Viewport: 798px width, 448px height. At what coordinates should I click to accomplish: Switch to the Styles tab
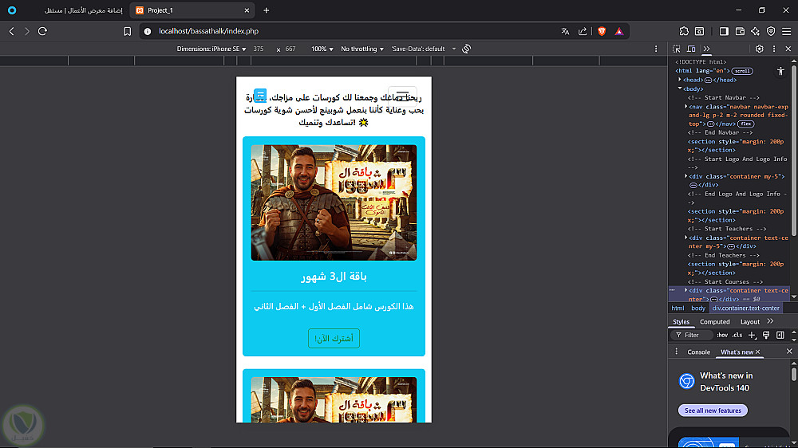tap(681, 321)
